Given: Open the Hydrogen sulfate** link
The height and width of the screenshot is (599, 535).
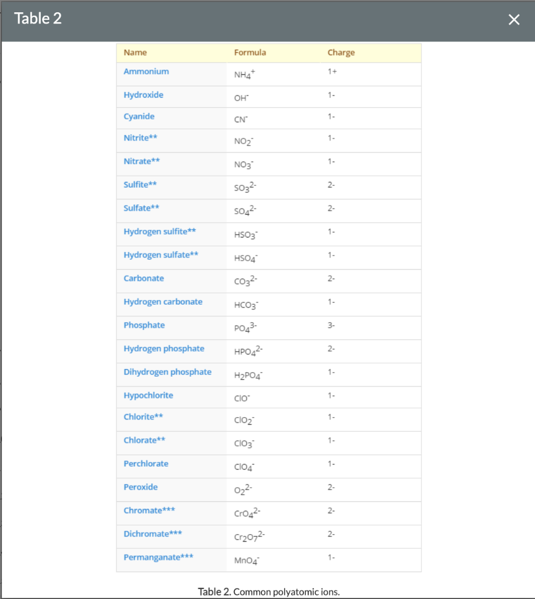Looking at the screenshot, I should [161, 255].
